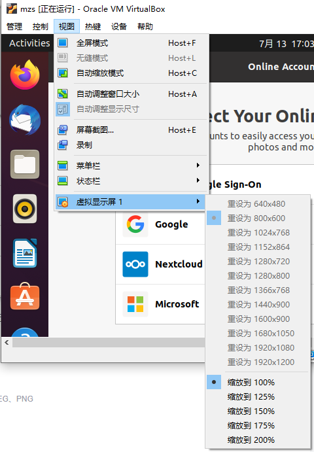The height and width of the screenshot is (452, 314).
Task: Click the Google account logo
Action: click(x=135, y=224)
